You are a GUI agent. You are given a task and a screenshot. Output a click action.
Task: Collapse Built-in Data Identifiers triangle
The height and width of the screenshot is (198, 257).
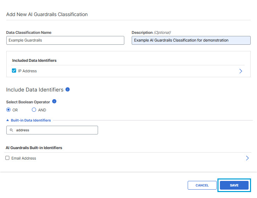click(x=8, y=120)
